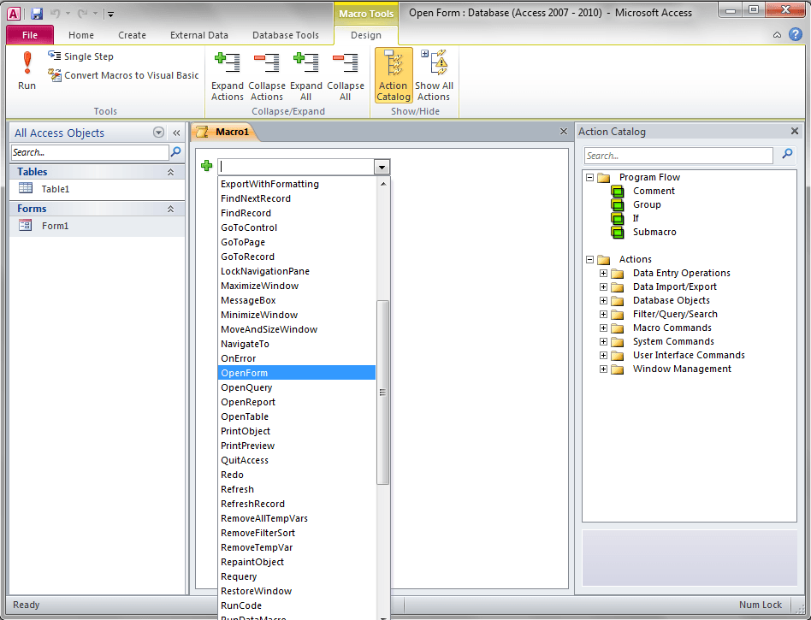Switch to the Home ribbon tab
Screen dimensions: 811x620
tap(81, 35)
